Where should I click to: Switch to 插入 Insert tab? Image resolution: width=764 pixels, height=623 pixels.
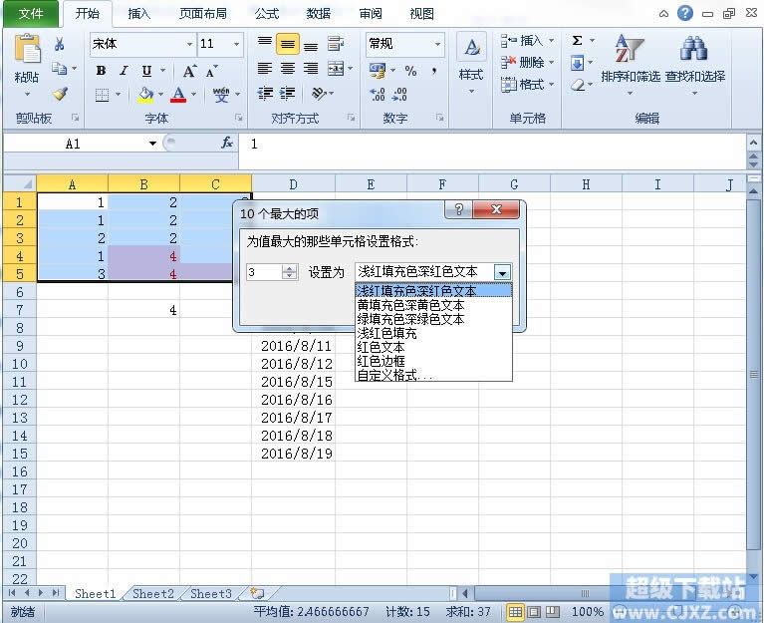tap(138, 14)
